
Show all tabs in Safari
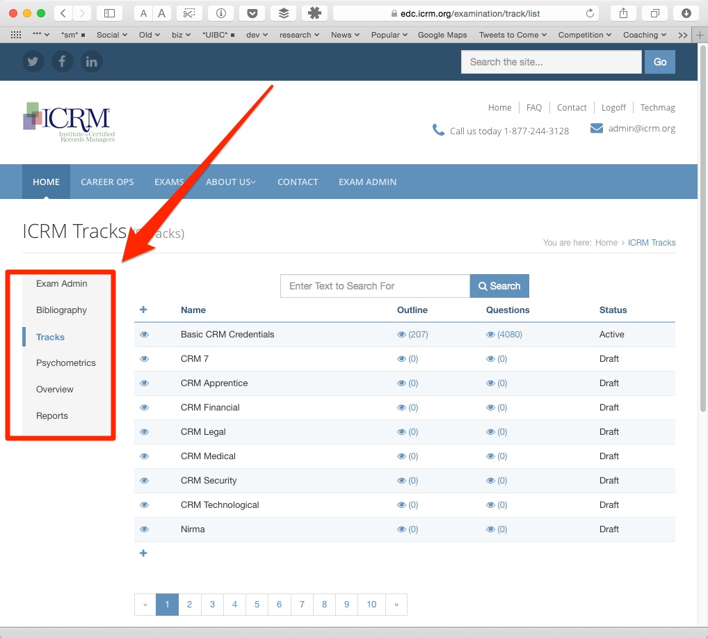point(654,13)
